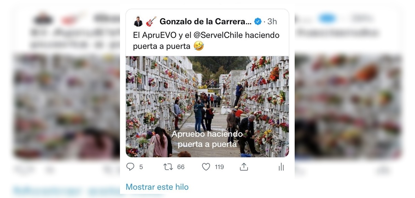Viewport: 415px width, 198px height.
Task: View tweet analytics bar chart icon
Action: (281, 167)
